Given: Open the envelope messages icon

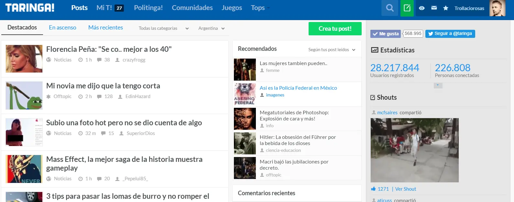Looking at the screenshot, I should pyautogui.click(x=434, y=8).
